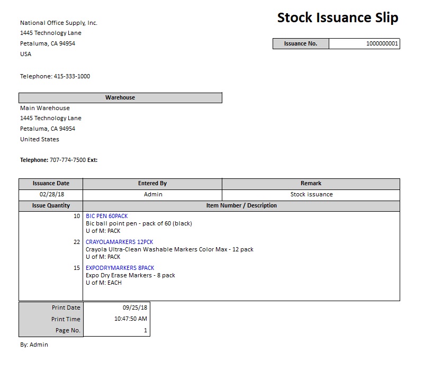Select the National Office Supply, Inc. company name
Screen dimensions: 424x371
(59, 23)
